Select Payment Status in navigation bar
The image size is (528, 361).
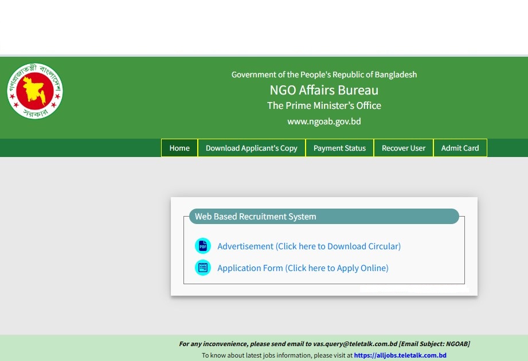tap(339, 148)
